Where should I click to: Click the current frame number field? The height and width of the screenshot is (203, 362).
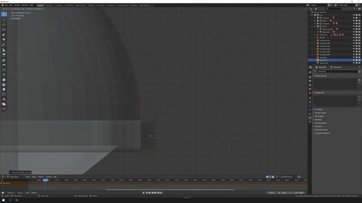[271, 193]
